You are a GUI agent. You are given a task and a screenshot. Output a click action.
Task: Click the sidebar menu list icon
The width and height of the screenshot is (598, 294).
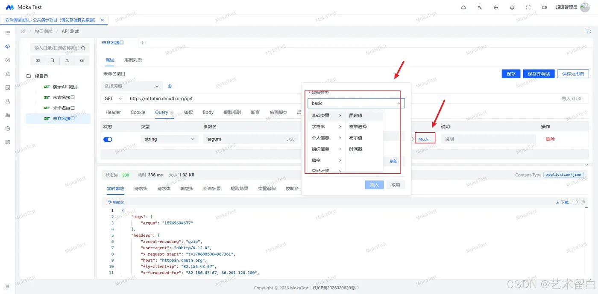click(x=8, y=32)
